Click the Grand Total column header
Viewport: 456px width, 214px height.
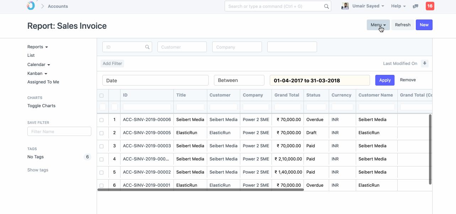(x=287, y=95)
